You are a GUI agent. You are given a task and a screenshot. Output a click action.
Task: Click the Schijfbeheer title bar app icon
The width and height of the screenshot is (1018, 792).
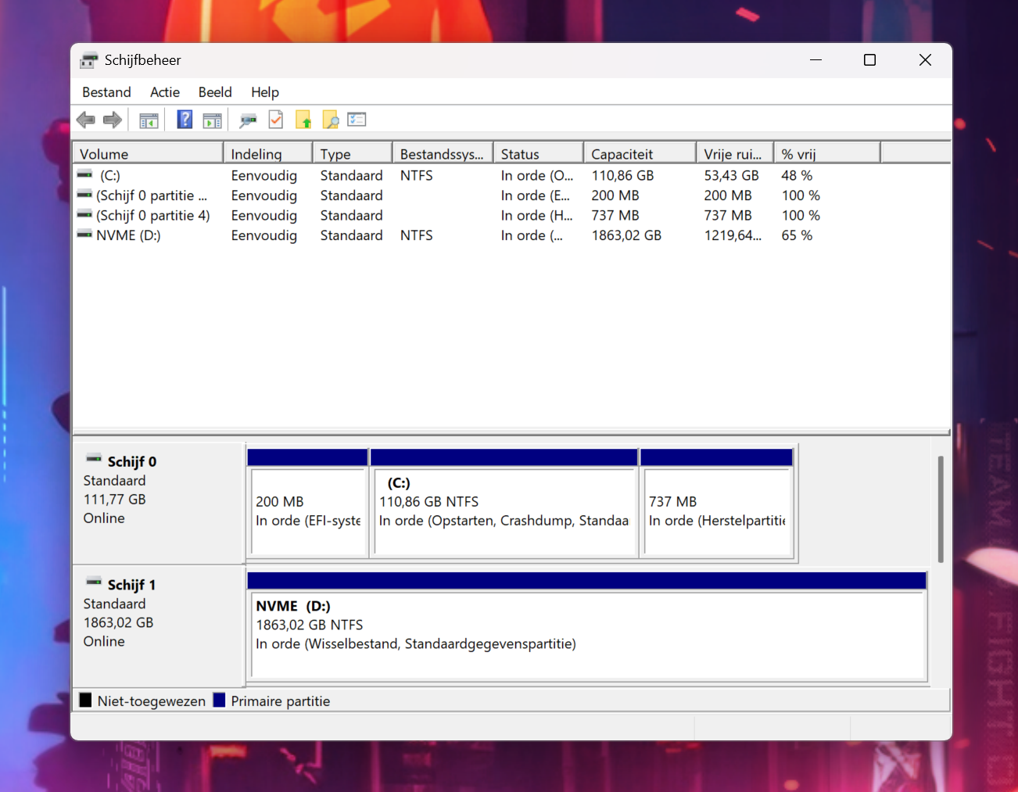click(89, 60)
